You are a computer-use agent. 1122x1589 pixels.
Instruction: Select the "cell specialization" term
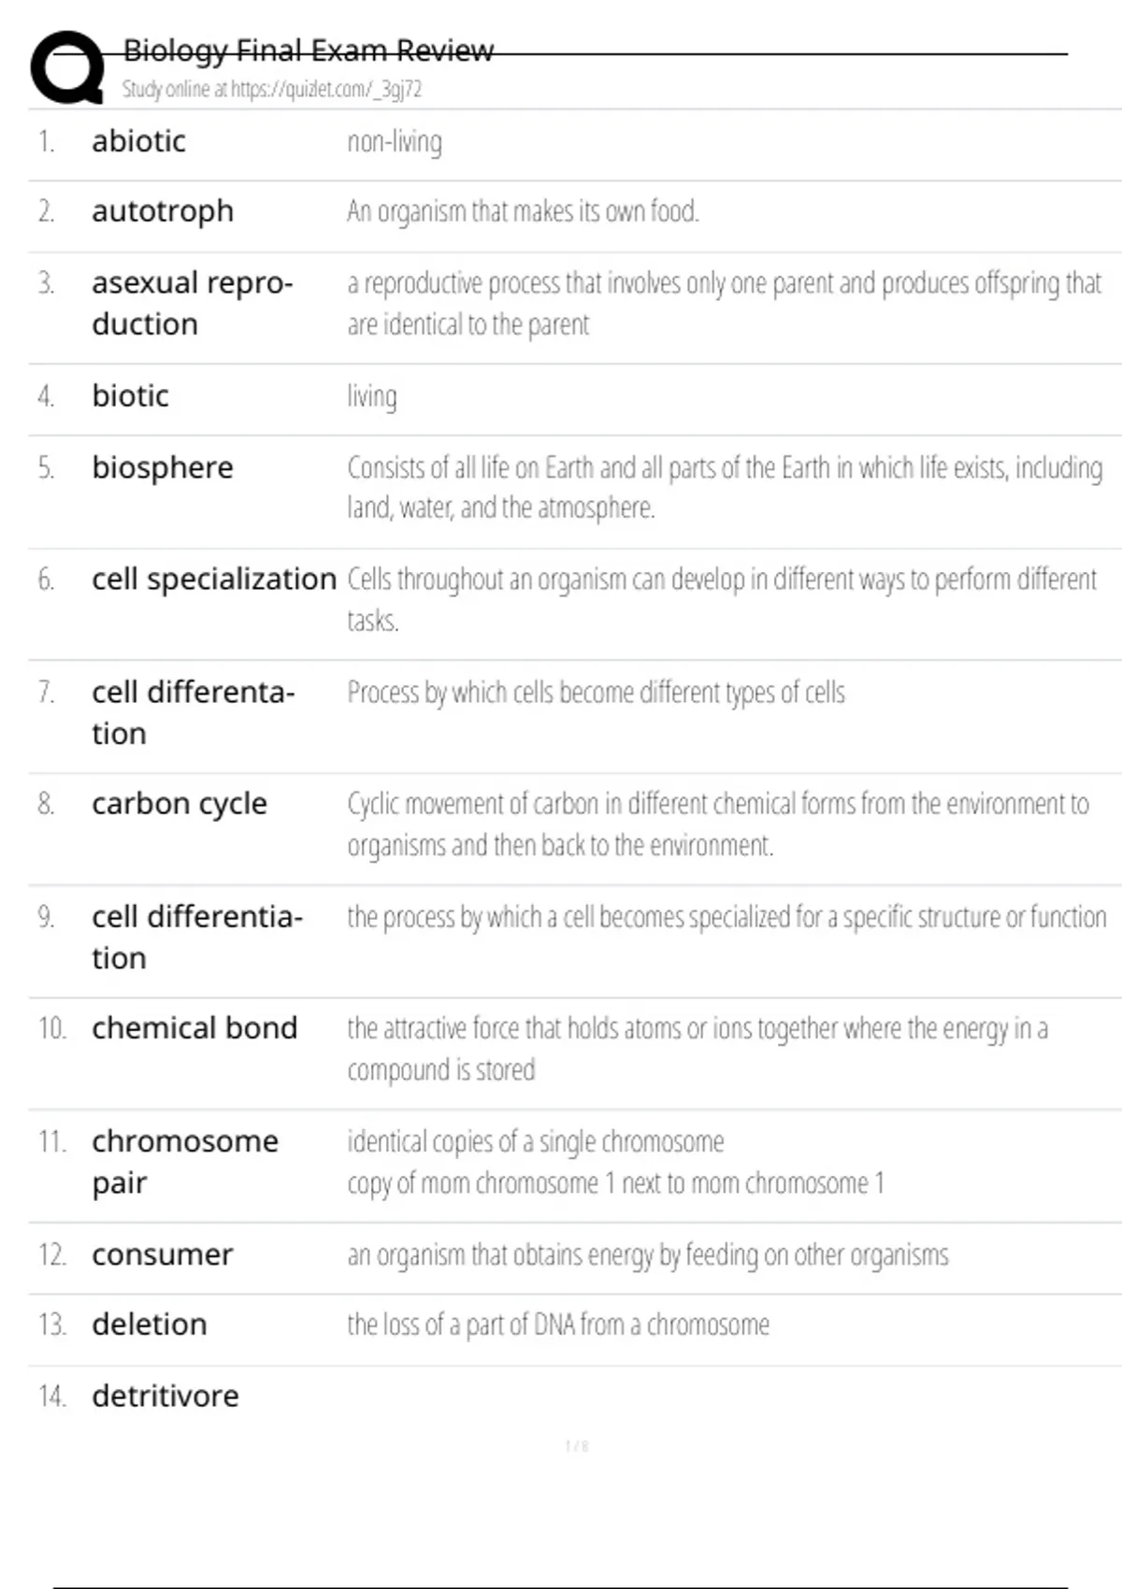(213, 580)
